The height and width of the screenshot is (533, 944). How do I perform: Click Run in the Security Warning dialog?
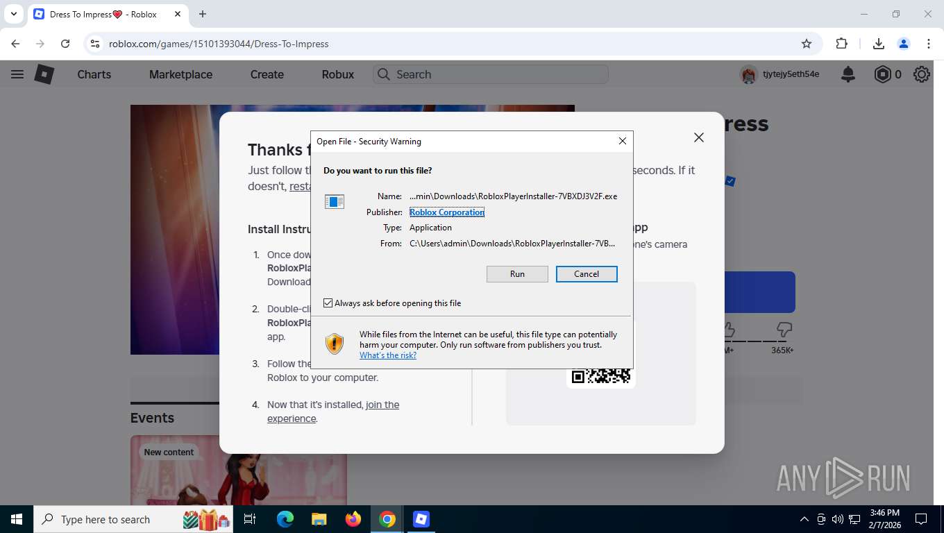click(517, 274)
